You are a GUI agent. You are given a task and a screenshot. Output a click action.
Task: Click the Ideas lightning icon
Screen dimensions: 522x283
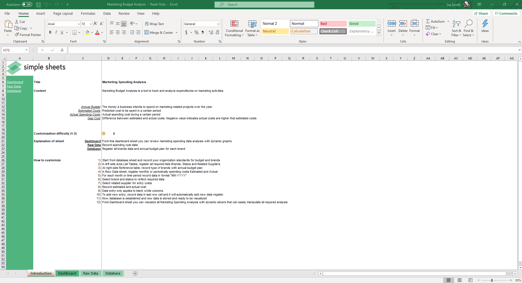click(x=485, y=24)
